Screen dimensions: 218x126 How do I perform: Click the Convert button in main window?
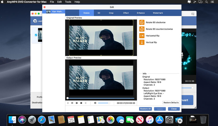coord(187,100)
